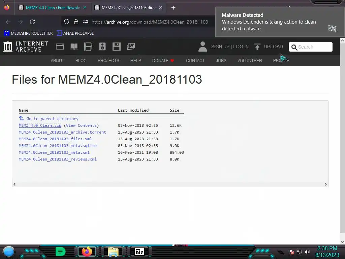The height and width of the screenshot is (259, 345).
Task: Open 7-Zip from the taskbar
Action: (x=139, y=252)
